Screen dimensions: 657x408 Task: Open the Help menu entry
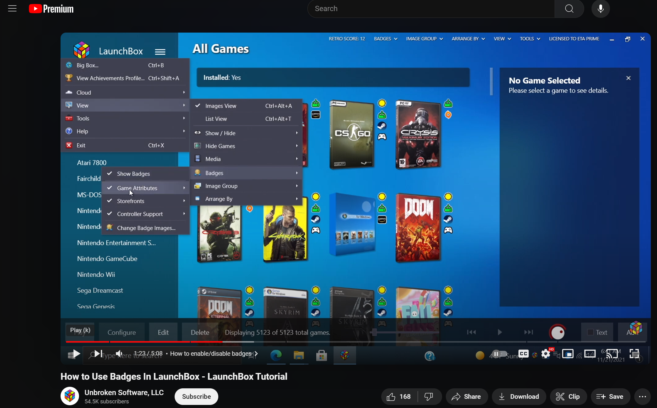(x=125, y=131)
